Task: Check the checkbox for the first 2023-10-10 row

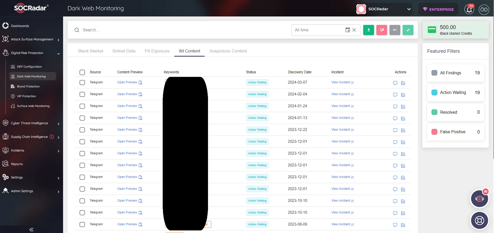Action: 82,201
